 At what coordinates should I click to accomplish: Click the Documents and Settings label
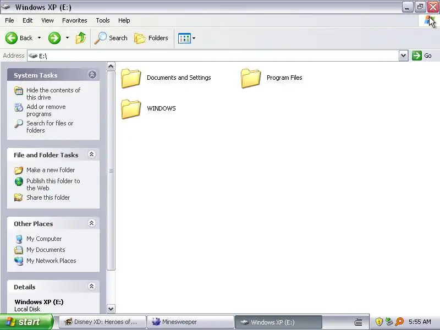(179, 78)
